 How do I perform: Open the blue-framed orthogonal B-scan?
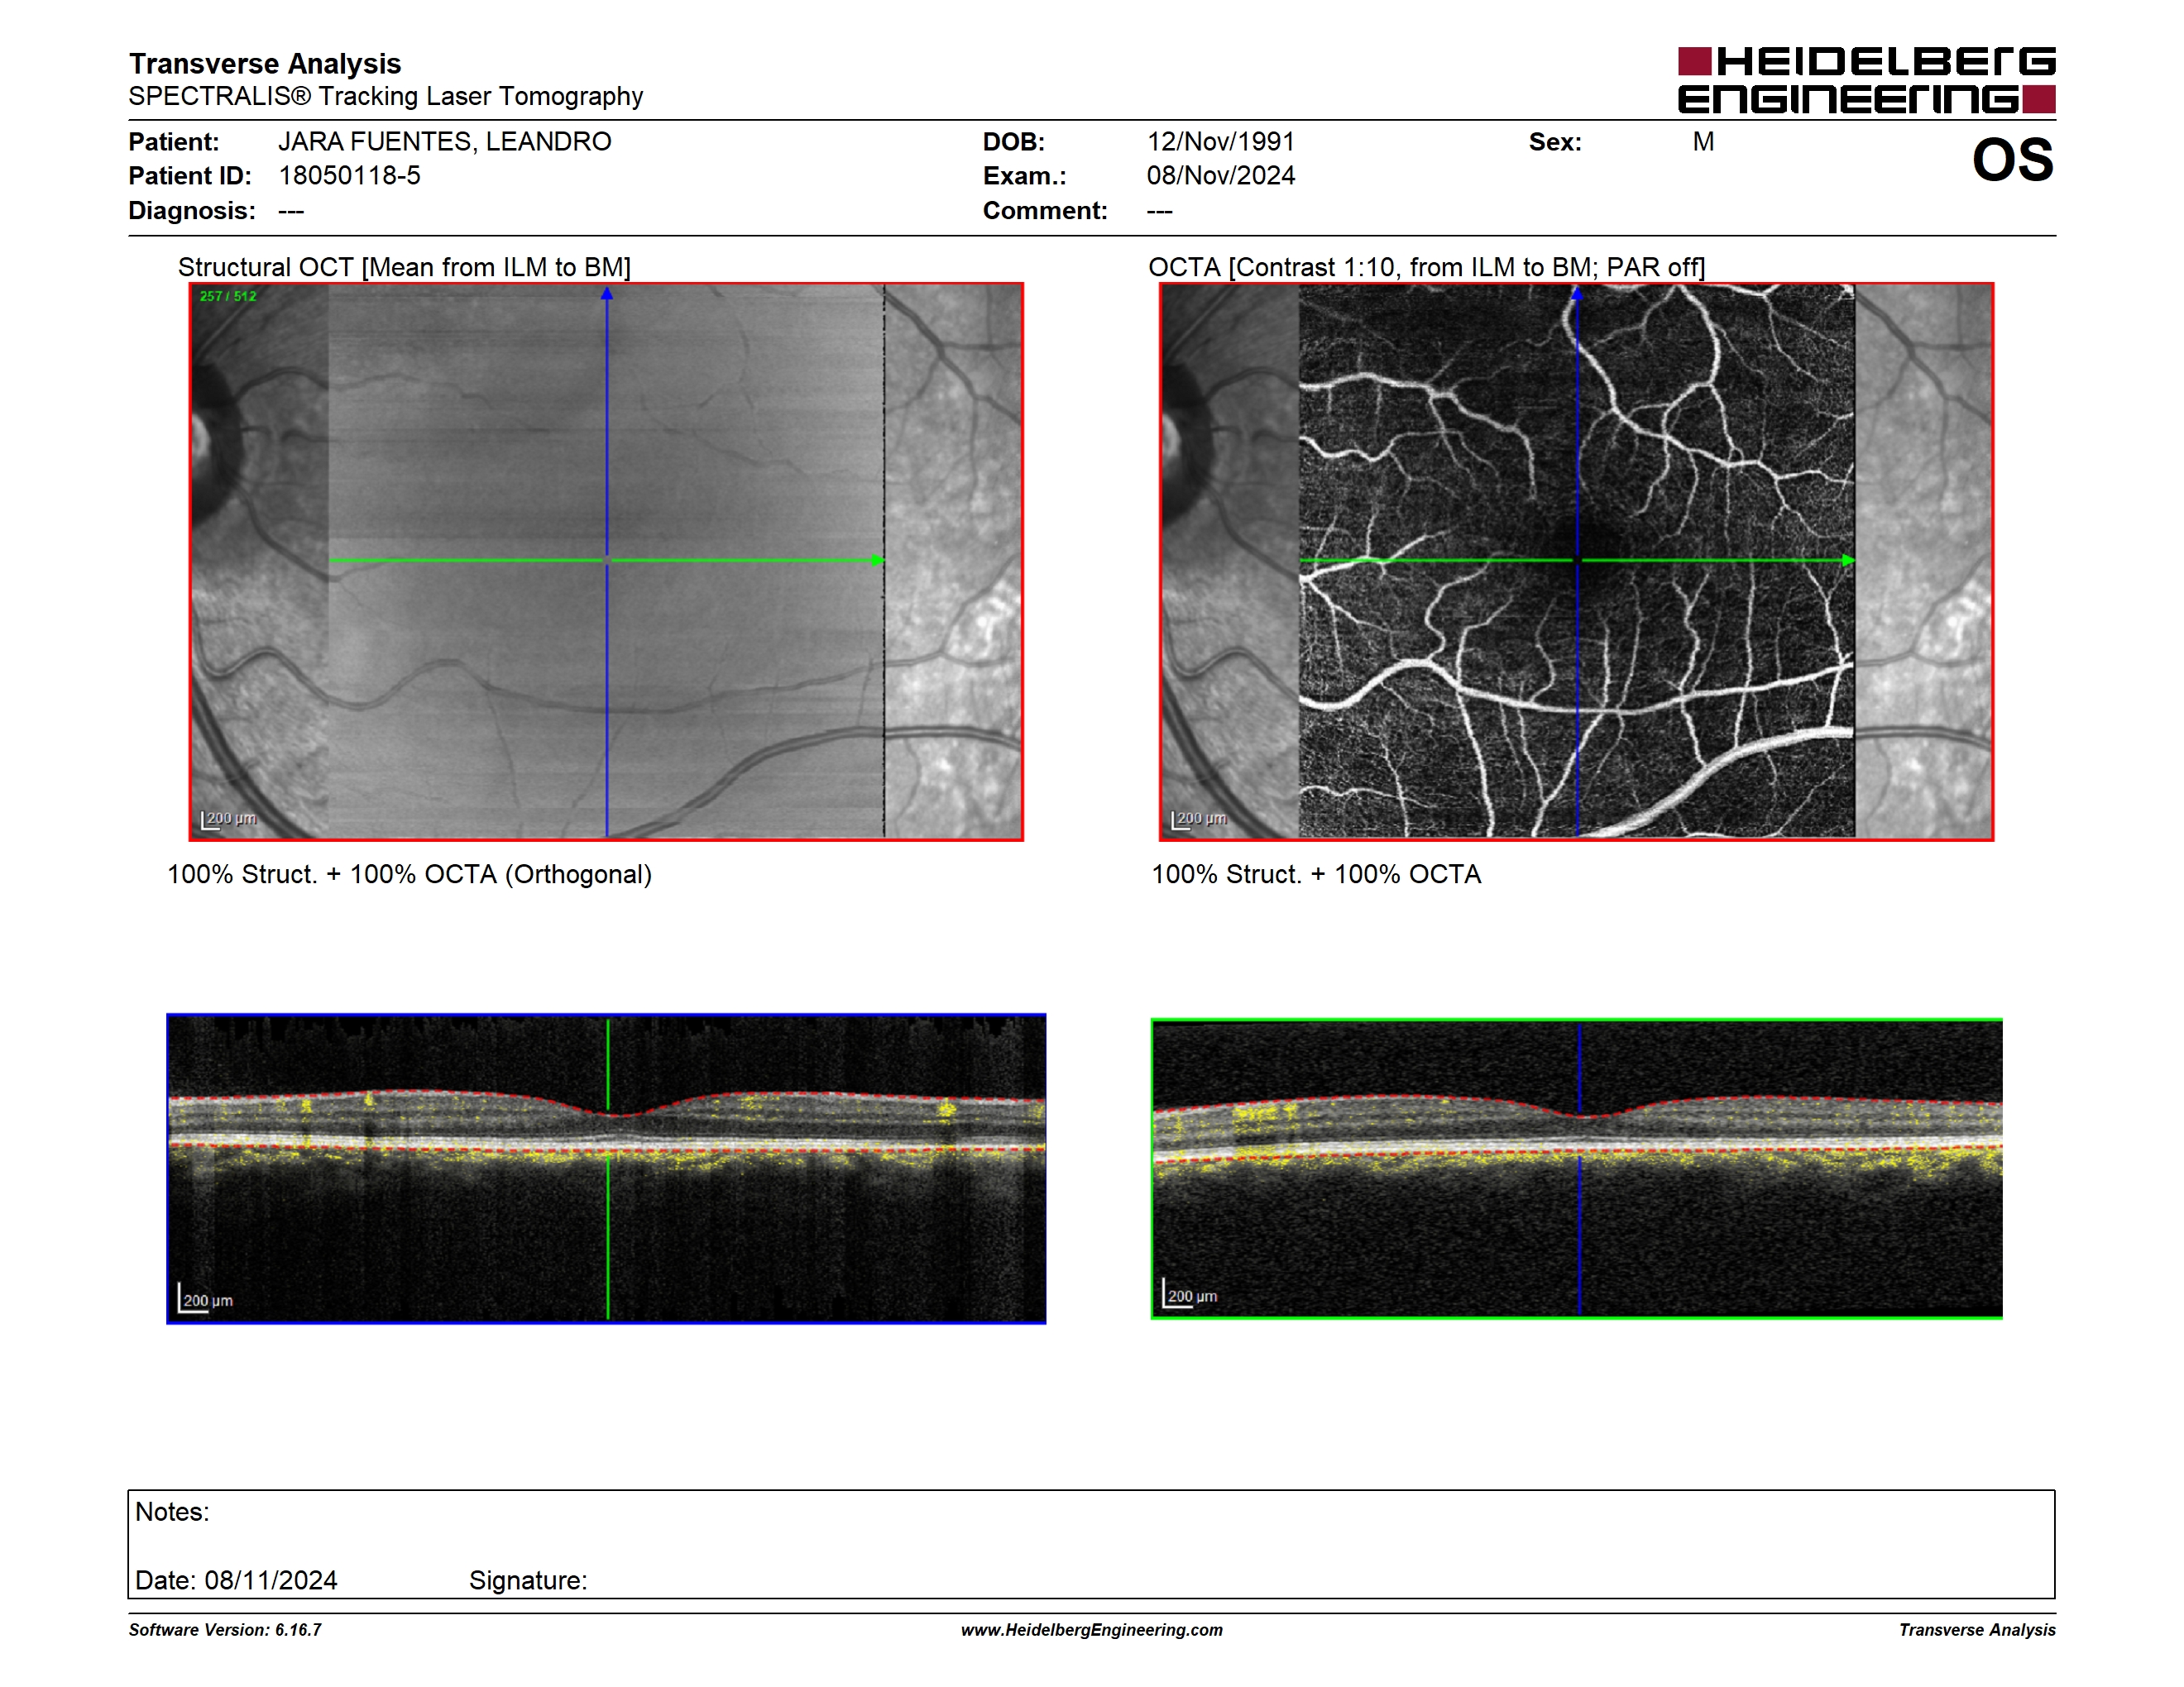(x=606, y=1168)
